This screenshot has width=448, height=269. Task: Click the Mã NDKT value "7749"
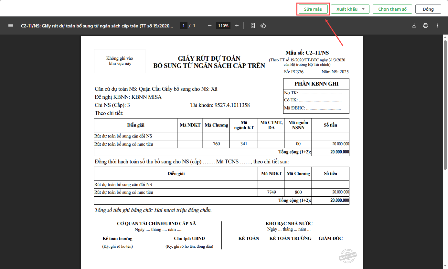(272, 192)
